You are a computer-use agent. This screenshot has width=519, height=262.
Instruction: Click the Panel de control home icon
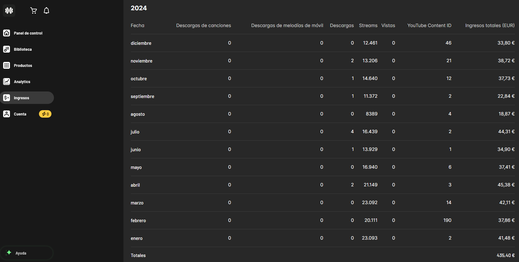7,33
